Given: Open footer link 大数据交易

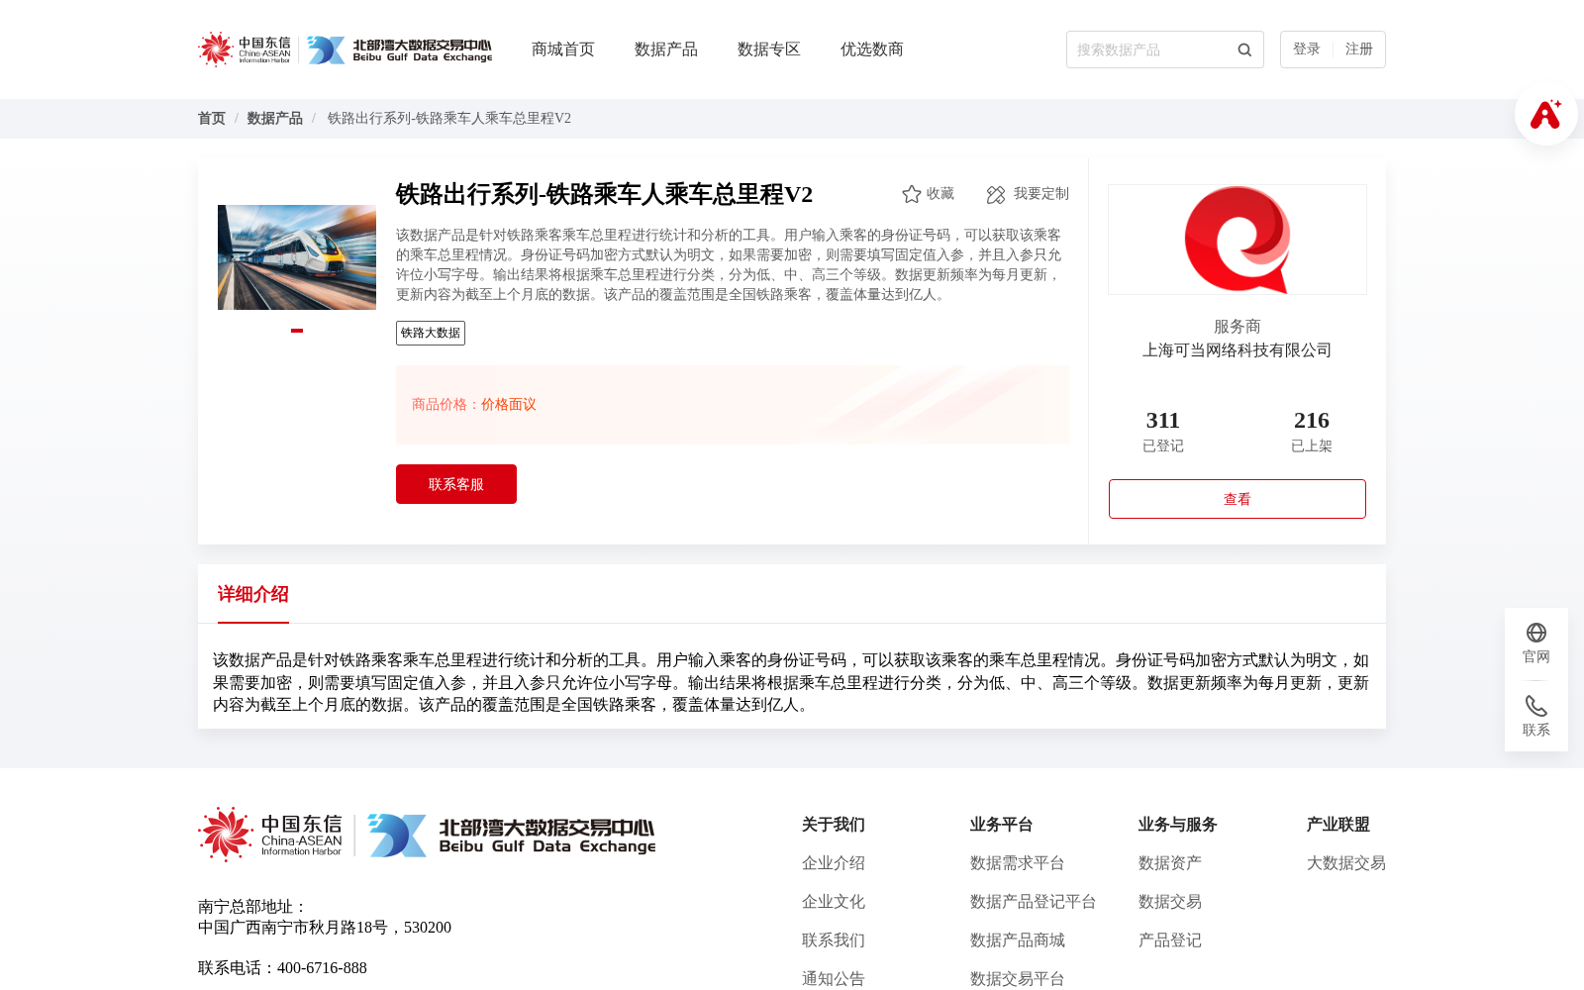Looking at the screenshot, I should 1346,863.
